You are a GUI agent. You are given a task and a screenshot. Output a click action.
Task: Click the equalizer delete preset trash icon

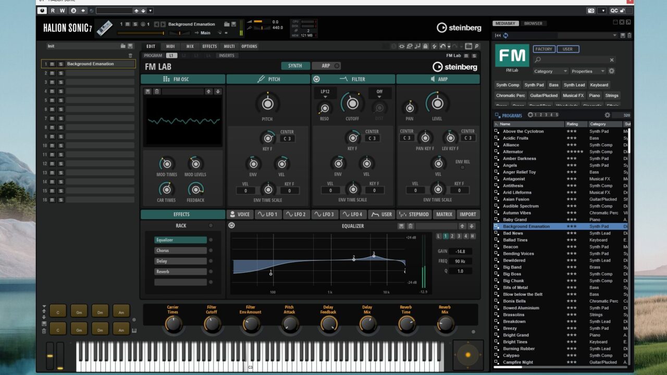pos(410,226)
